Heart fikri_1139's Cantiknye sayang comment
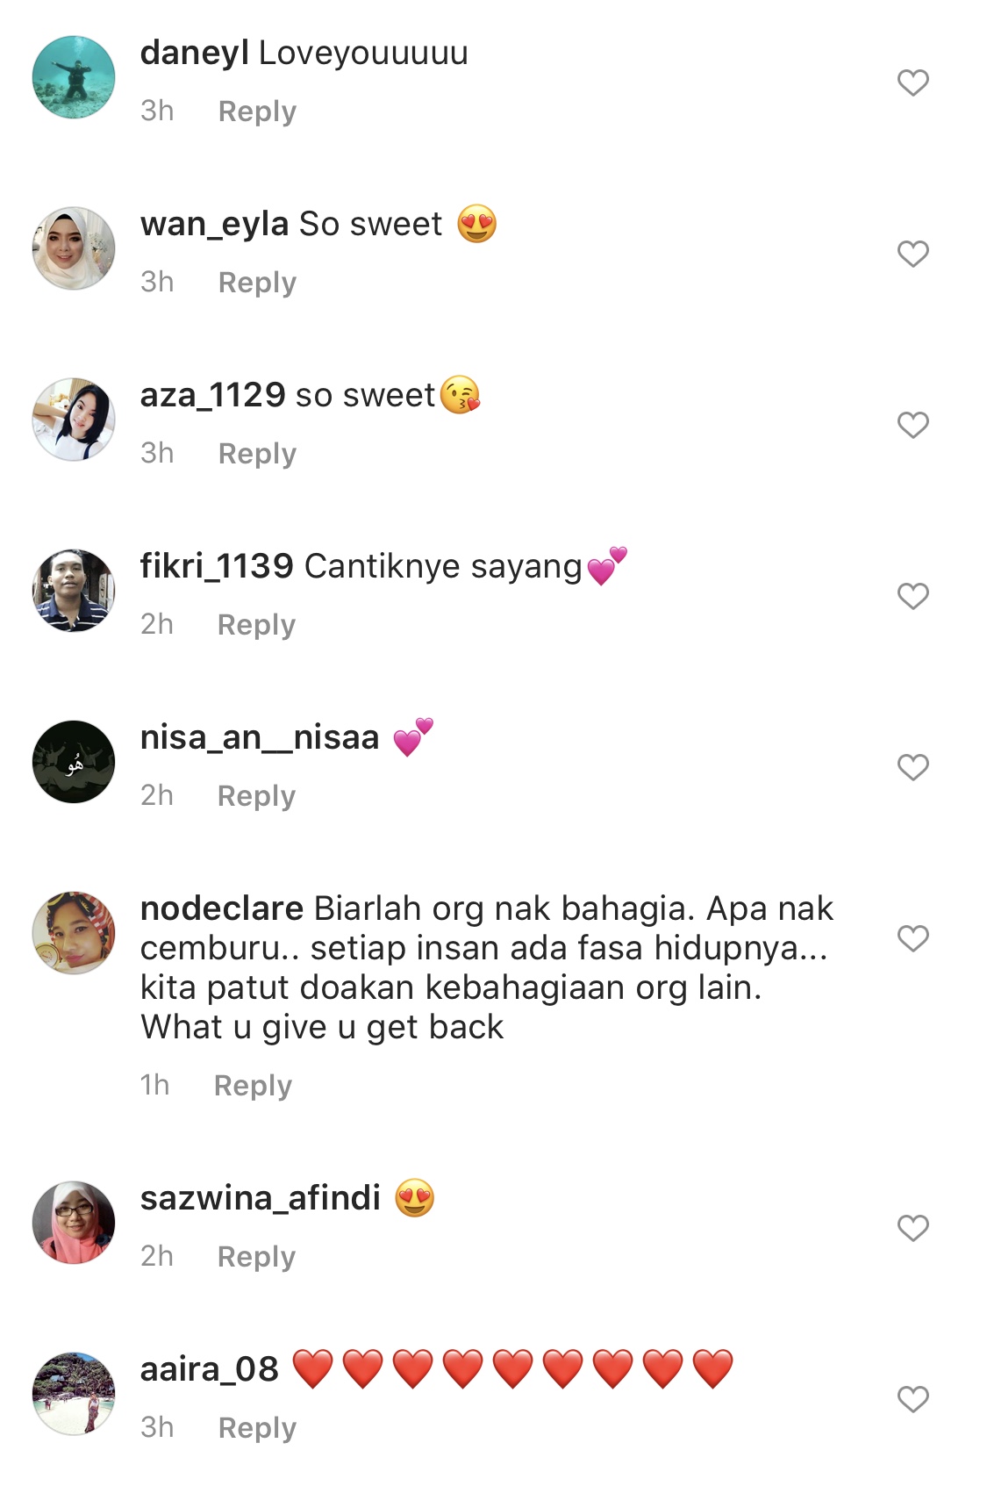This screenshot has height=1486, width=987. coord(912,596)
